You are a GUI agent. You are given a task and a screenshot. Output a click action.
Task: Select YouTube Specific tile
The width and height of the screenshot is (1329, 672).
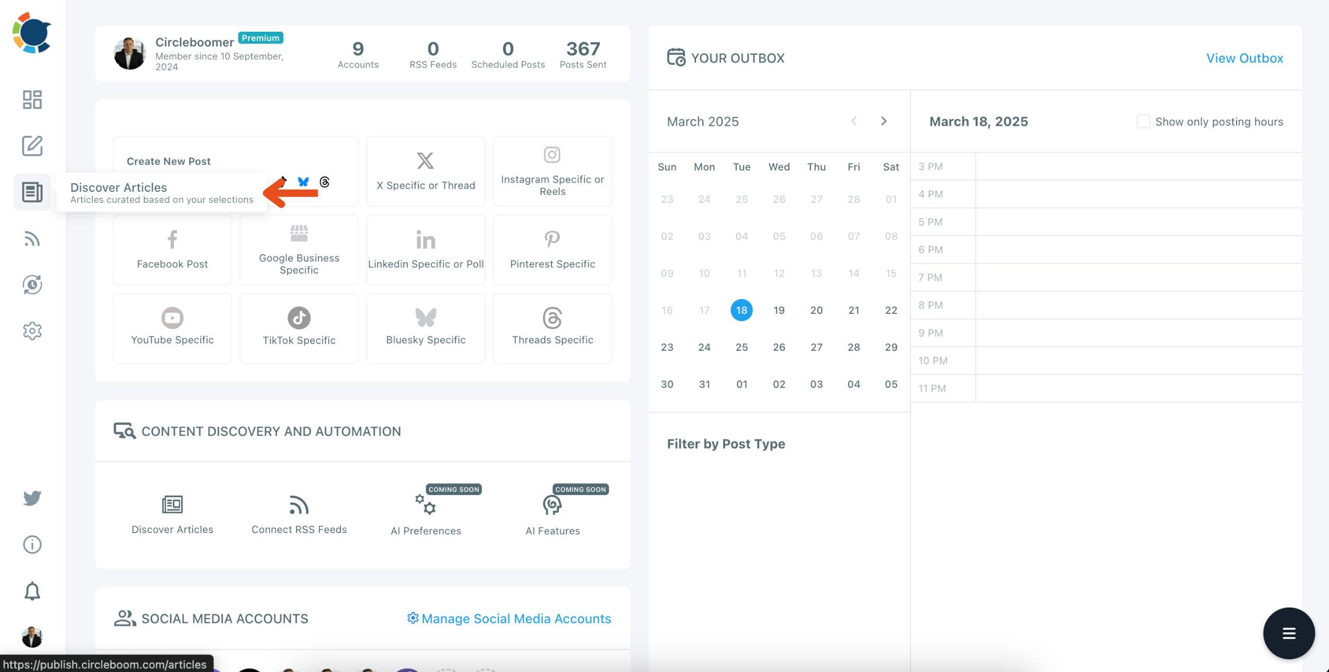(172, 329)
